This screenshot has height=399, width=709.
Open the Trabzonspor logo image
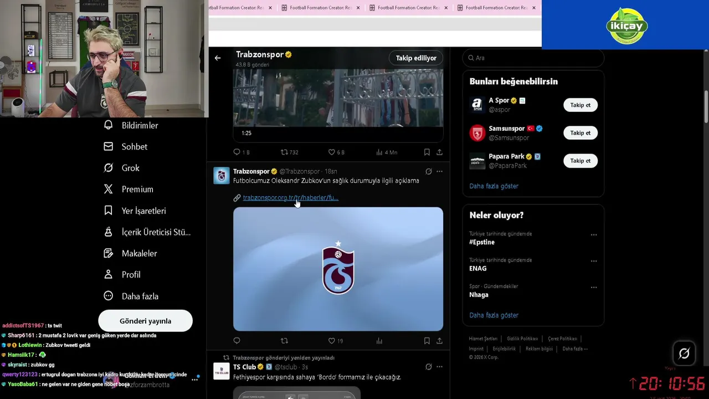tap(338, 269)
